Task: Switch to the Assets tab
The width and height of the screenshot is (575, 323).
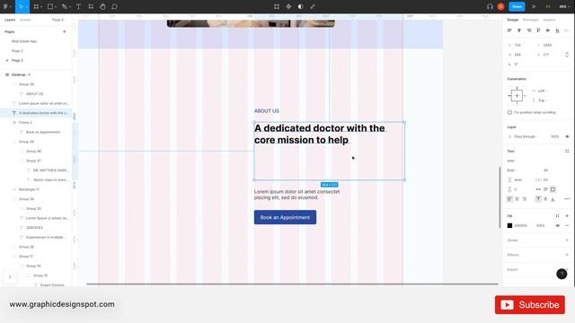Action: (x=25, y=20)
